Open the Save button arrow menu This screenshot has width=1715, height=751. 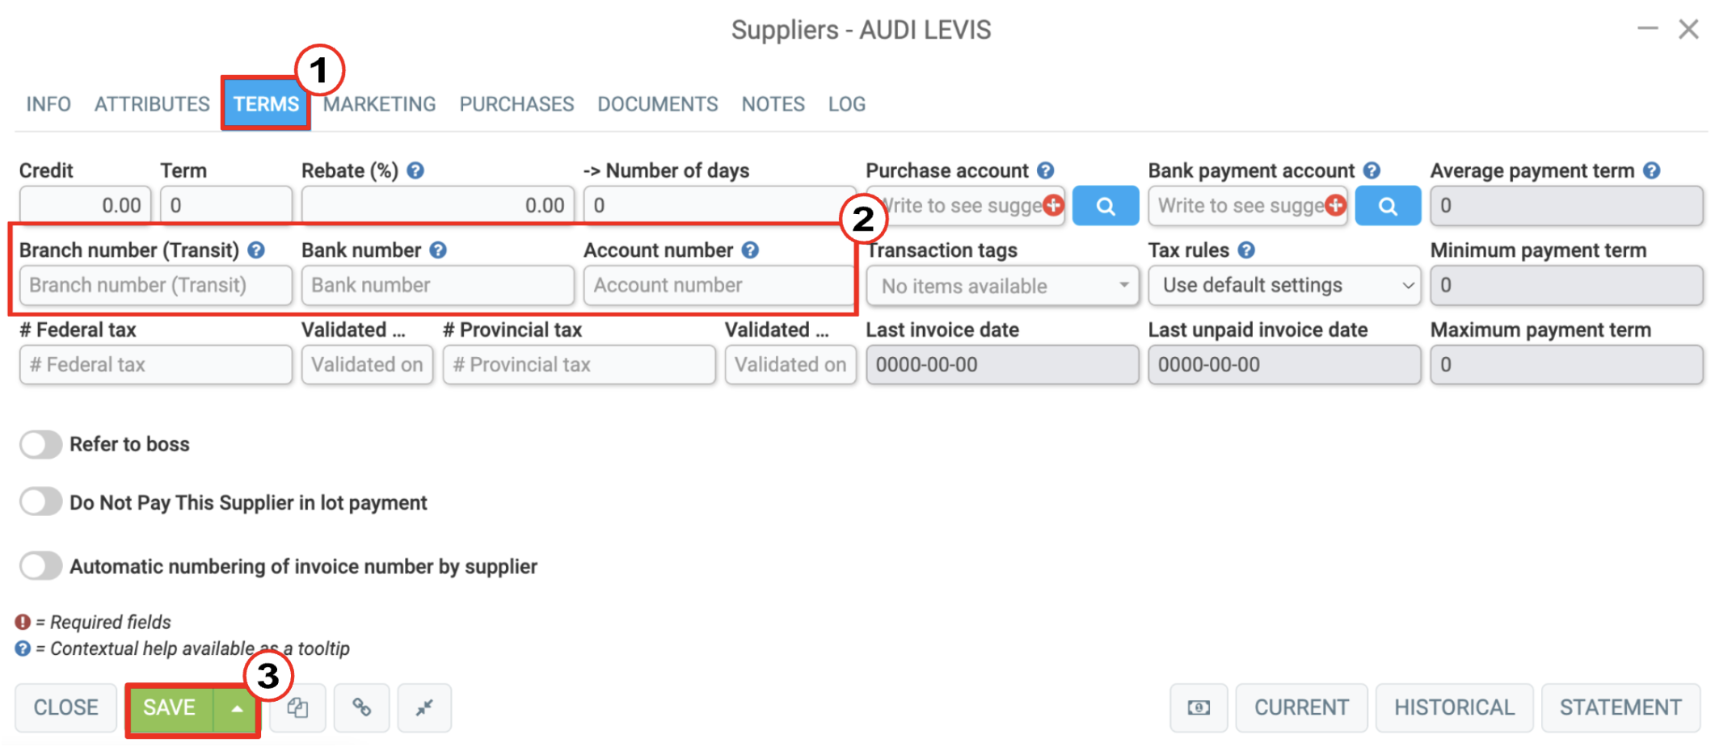[236, 708]
